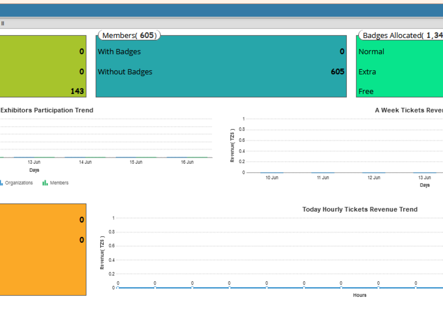Click the Exhibitors Participation Trend chart title
Viewport: 443px width, 313px height.
click(47, 110)
